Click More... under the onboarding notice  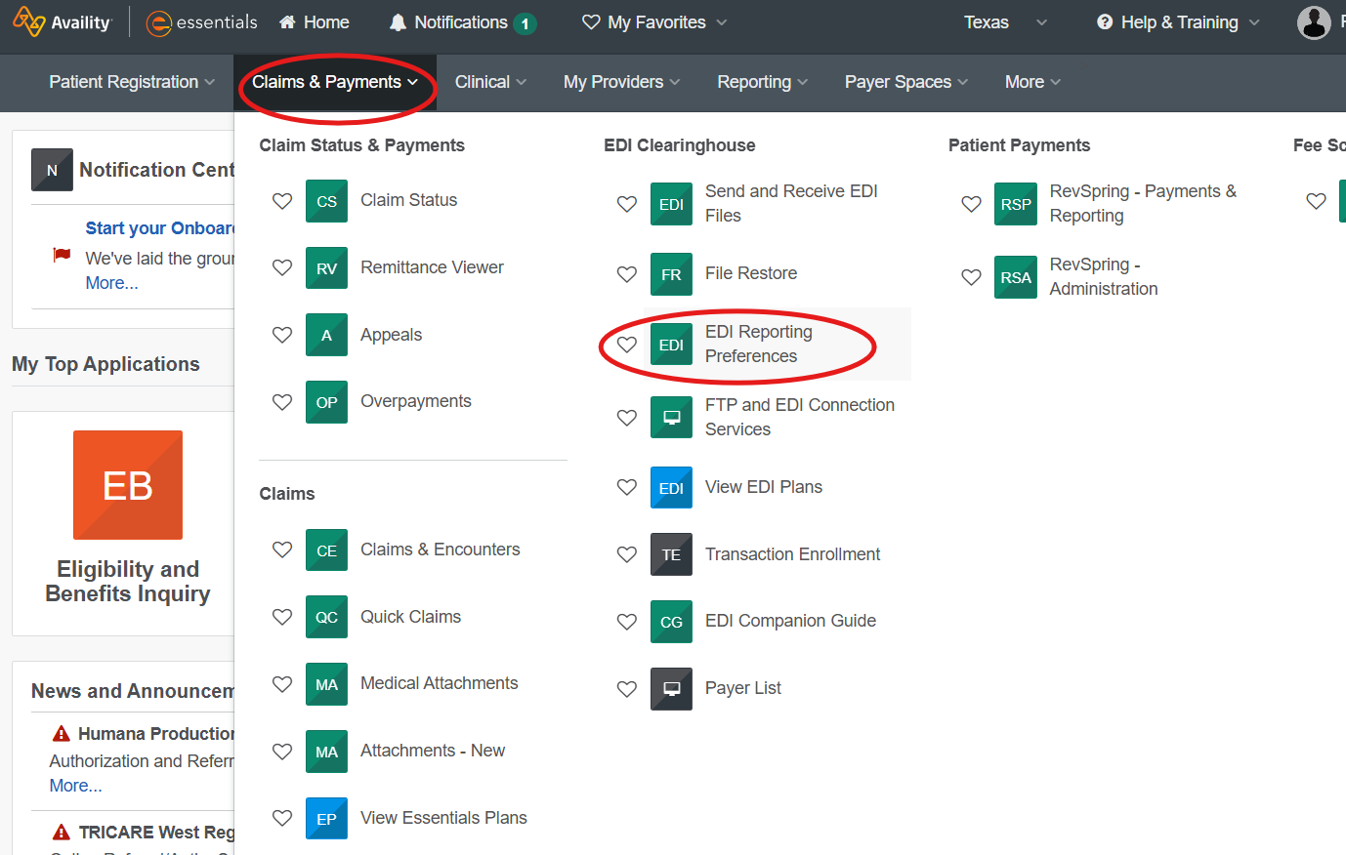[x=111, y=283]
